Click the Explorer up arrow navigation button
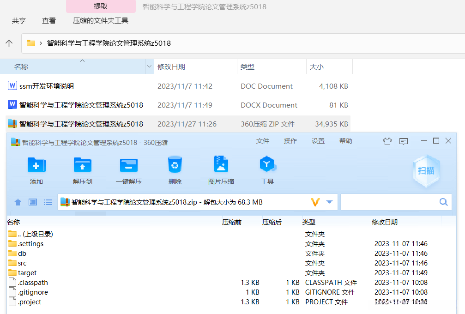 [x=9, y=43]
